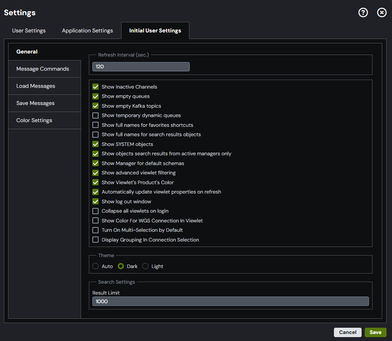392x341 pixels.
Task: Save the settings
Action: coord(375,332)
